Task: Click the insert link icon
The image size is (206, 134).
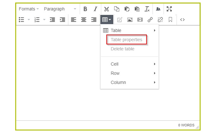Action: (150, 20)
